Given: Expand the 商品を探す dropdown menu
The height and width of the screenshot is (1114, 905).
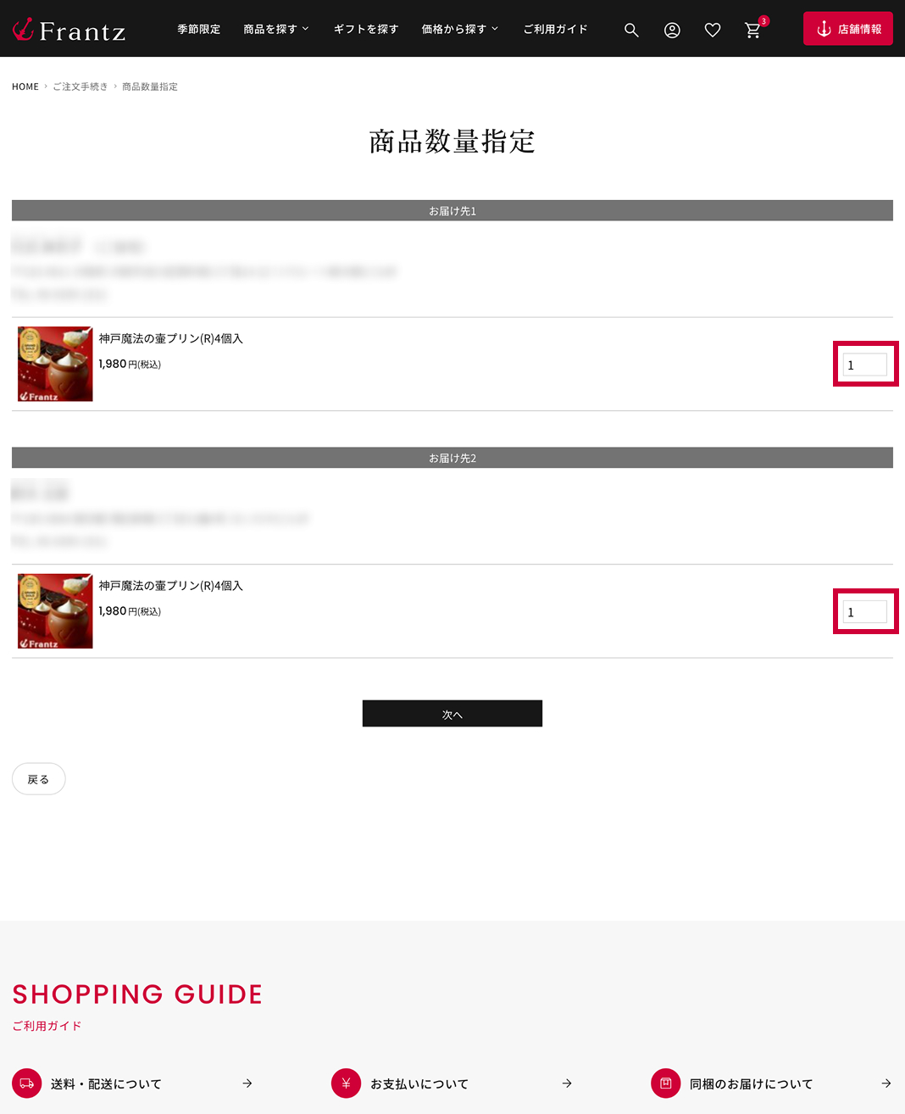Looking at the screenshot, I should (x=276, y=29).
